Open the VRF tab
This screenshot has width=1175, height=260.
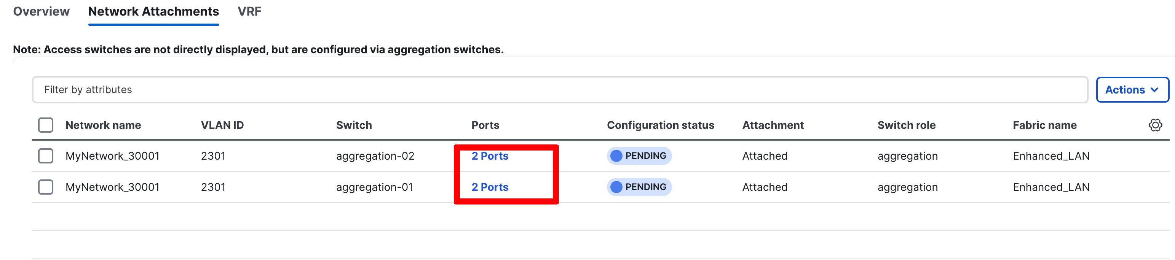(249, 11)
